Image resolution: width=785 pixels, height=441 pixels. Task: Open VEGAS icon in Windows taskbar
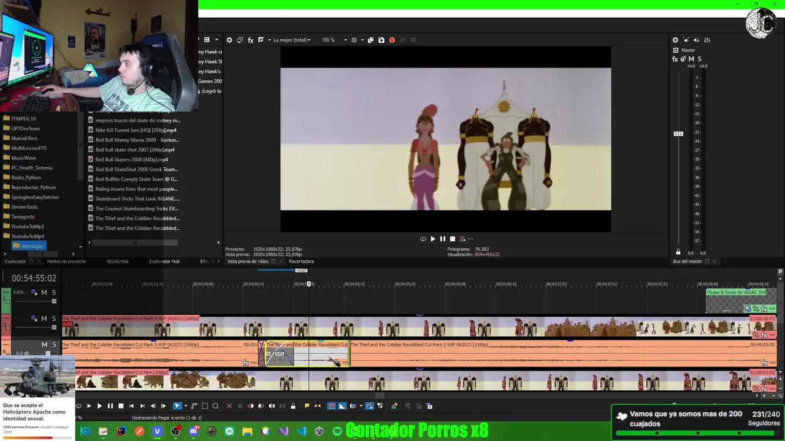[158, 431]
